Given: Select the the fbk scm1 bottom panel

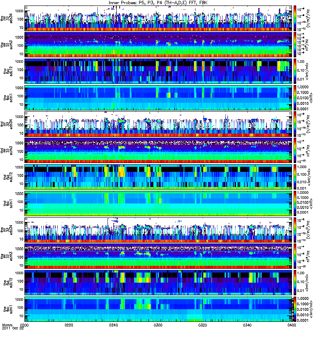Looking at the screenshot, I should click(x=158, y=309).
